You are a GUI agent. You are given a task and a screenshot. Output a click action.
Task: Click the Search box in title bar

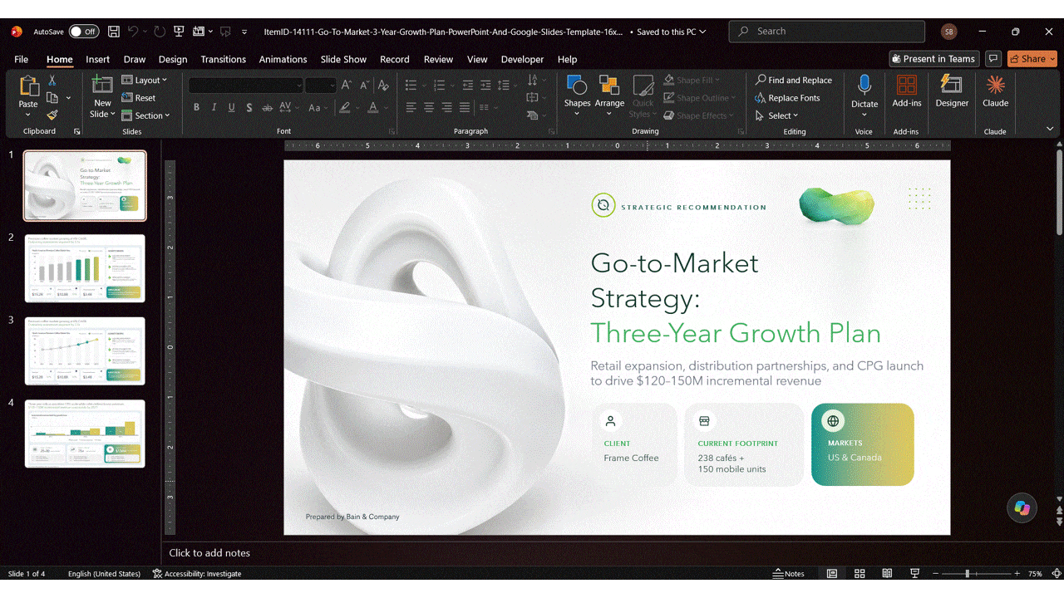[827, 32]
